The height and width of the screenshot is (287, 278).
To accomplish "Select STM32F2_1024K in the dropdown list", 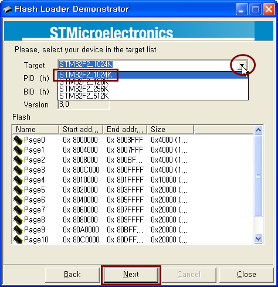I will [86, 75].
